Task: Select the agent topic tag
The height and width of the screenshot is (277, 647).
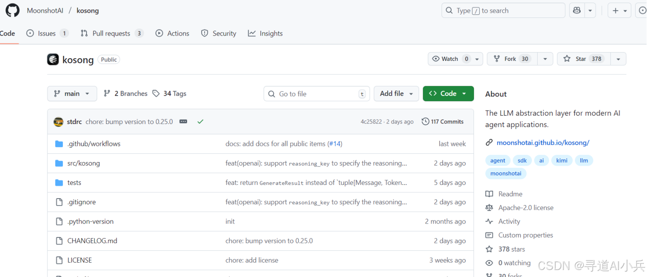Action: pyautogui.click(x=498, y=160)
